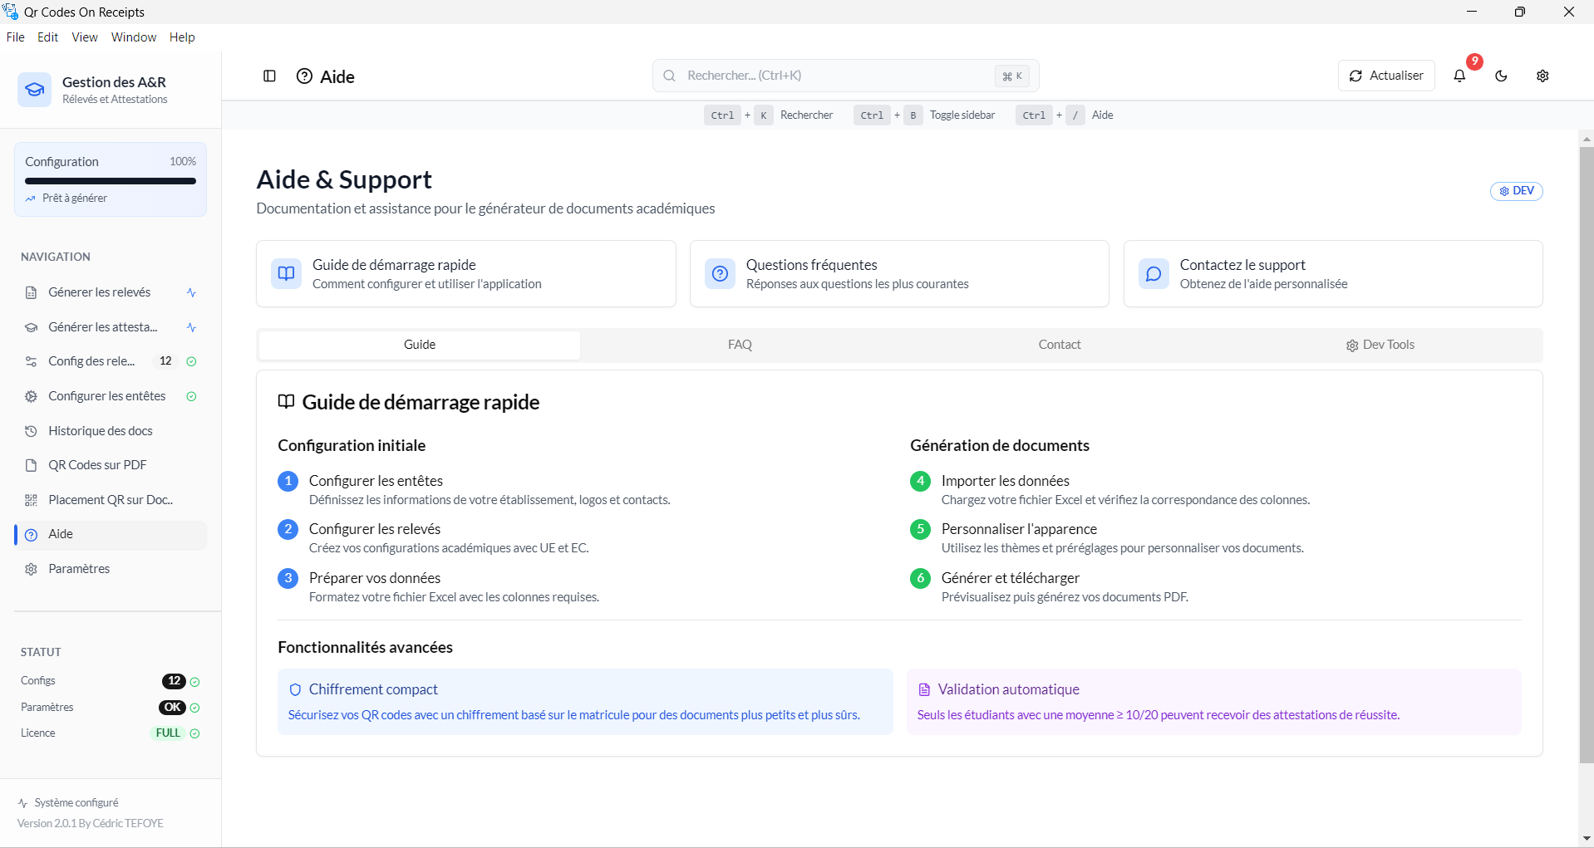Click the DEV badge button

pos(1517,191)
